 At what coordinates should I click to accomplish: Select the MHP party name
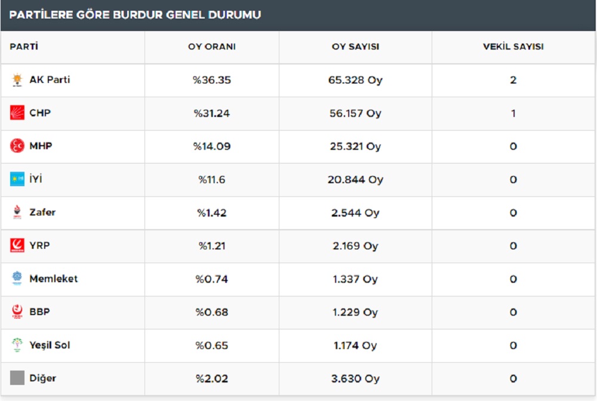click(x=41, y=146)
